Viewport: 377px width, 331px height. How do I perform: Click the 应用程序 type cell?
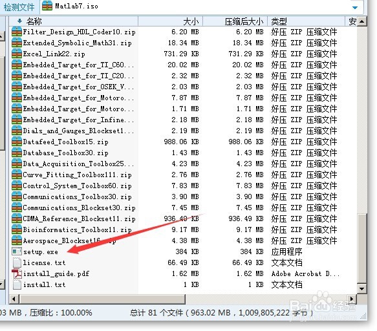point(286,251)
